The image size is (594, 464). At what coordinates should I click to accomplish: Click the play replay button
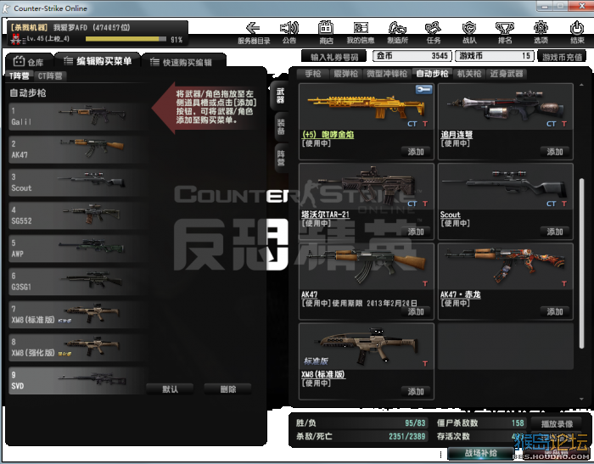pyautogui.click(x=557, y=423)
